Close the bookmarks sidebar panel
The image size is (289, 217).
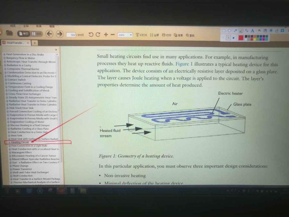point(56,50)
